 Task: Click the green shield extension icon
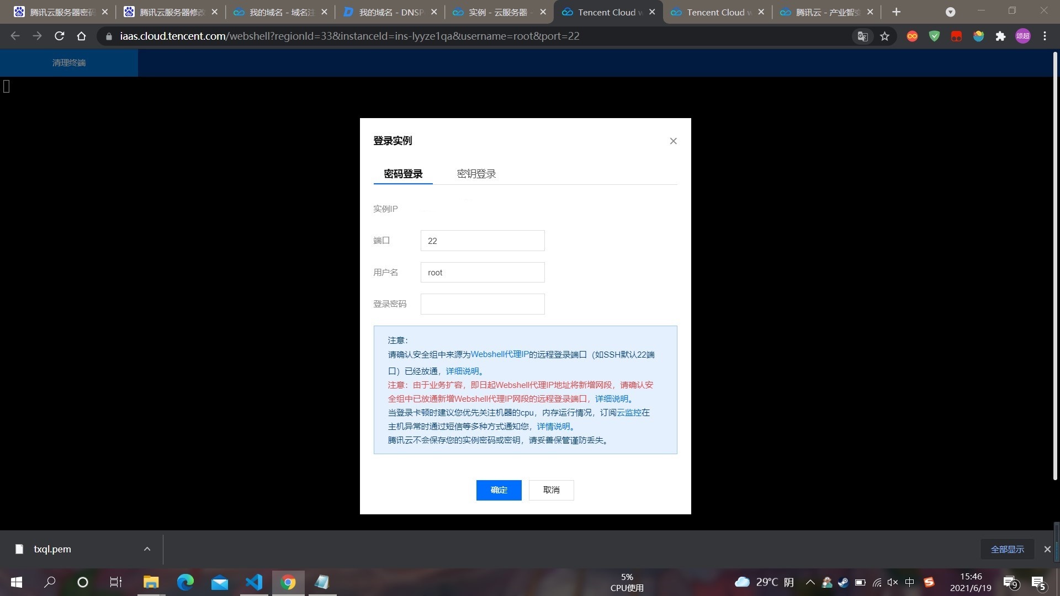tap(934, 36)
